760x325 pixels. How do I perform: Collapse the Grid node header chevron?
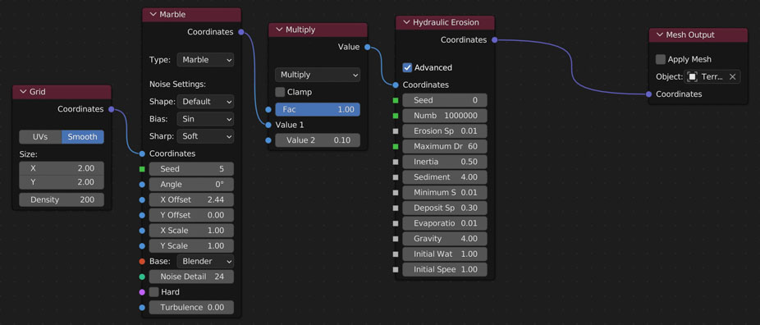[23, 92]
